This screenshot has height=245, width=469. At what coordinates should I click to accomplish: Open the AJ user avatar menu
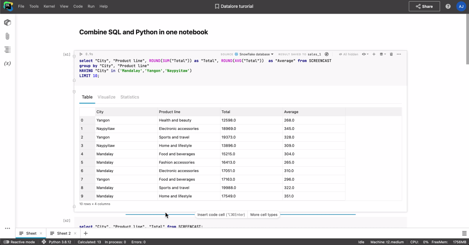point(461,6)
